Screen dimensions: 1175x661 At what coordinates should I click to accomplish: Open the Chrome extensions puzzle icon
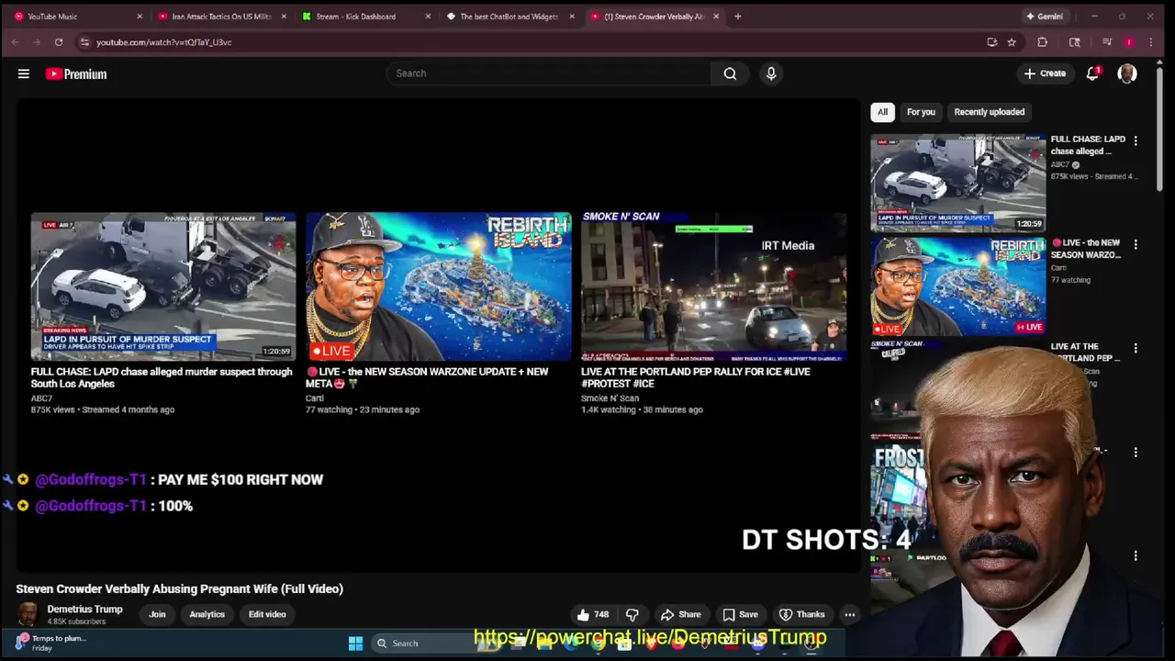pos(1042,42)
